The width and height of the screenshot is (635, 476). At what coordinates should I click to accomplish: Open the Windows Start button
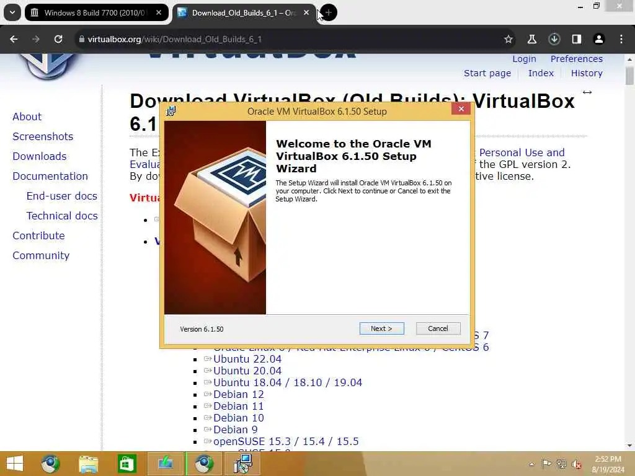[x=15, y=464]
